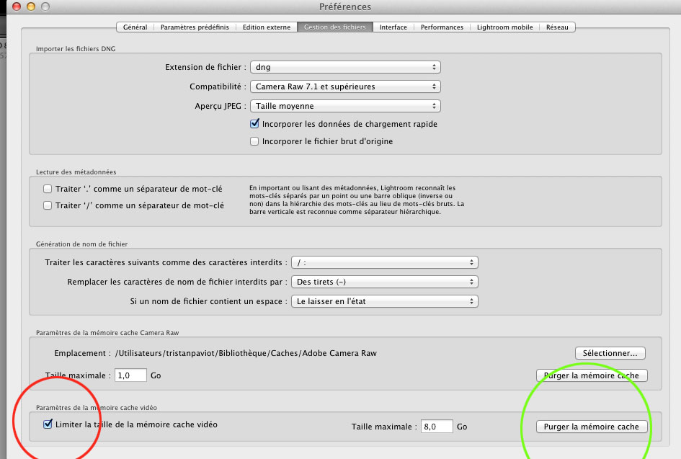The image size is (681, 459).
Task: Click the Sélectionner... button for cache location
Action: point(610,353)
